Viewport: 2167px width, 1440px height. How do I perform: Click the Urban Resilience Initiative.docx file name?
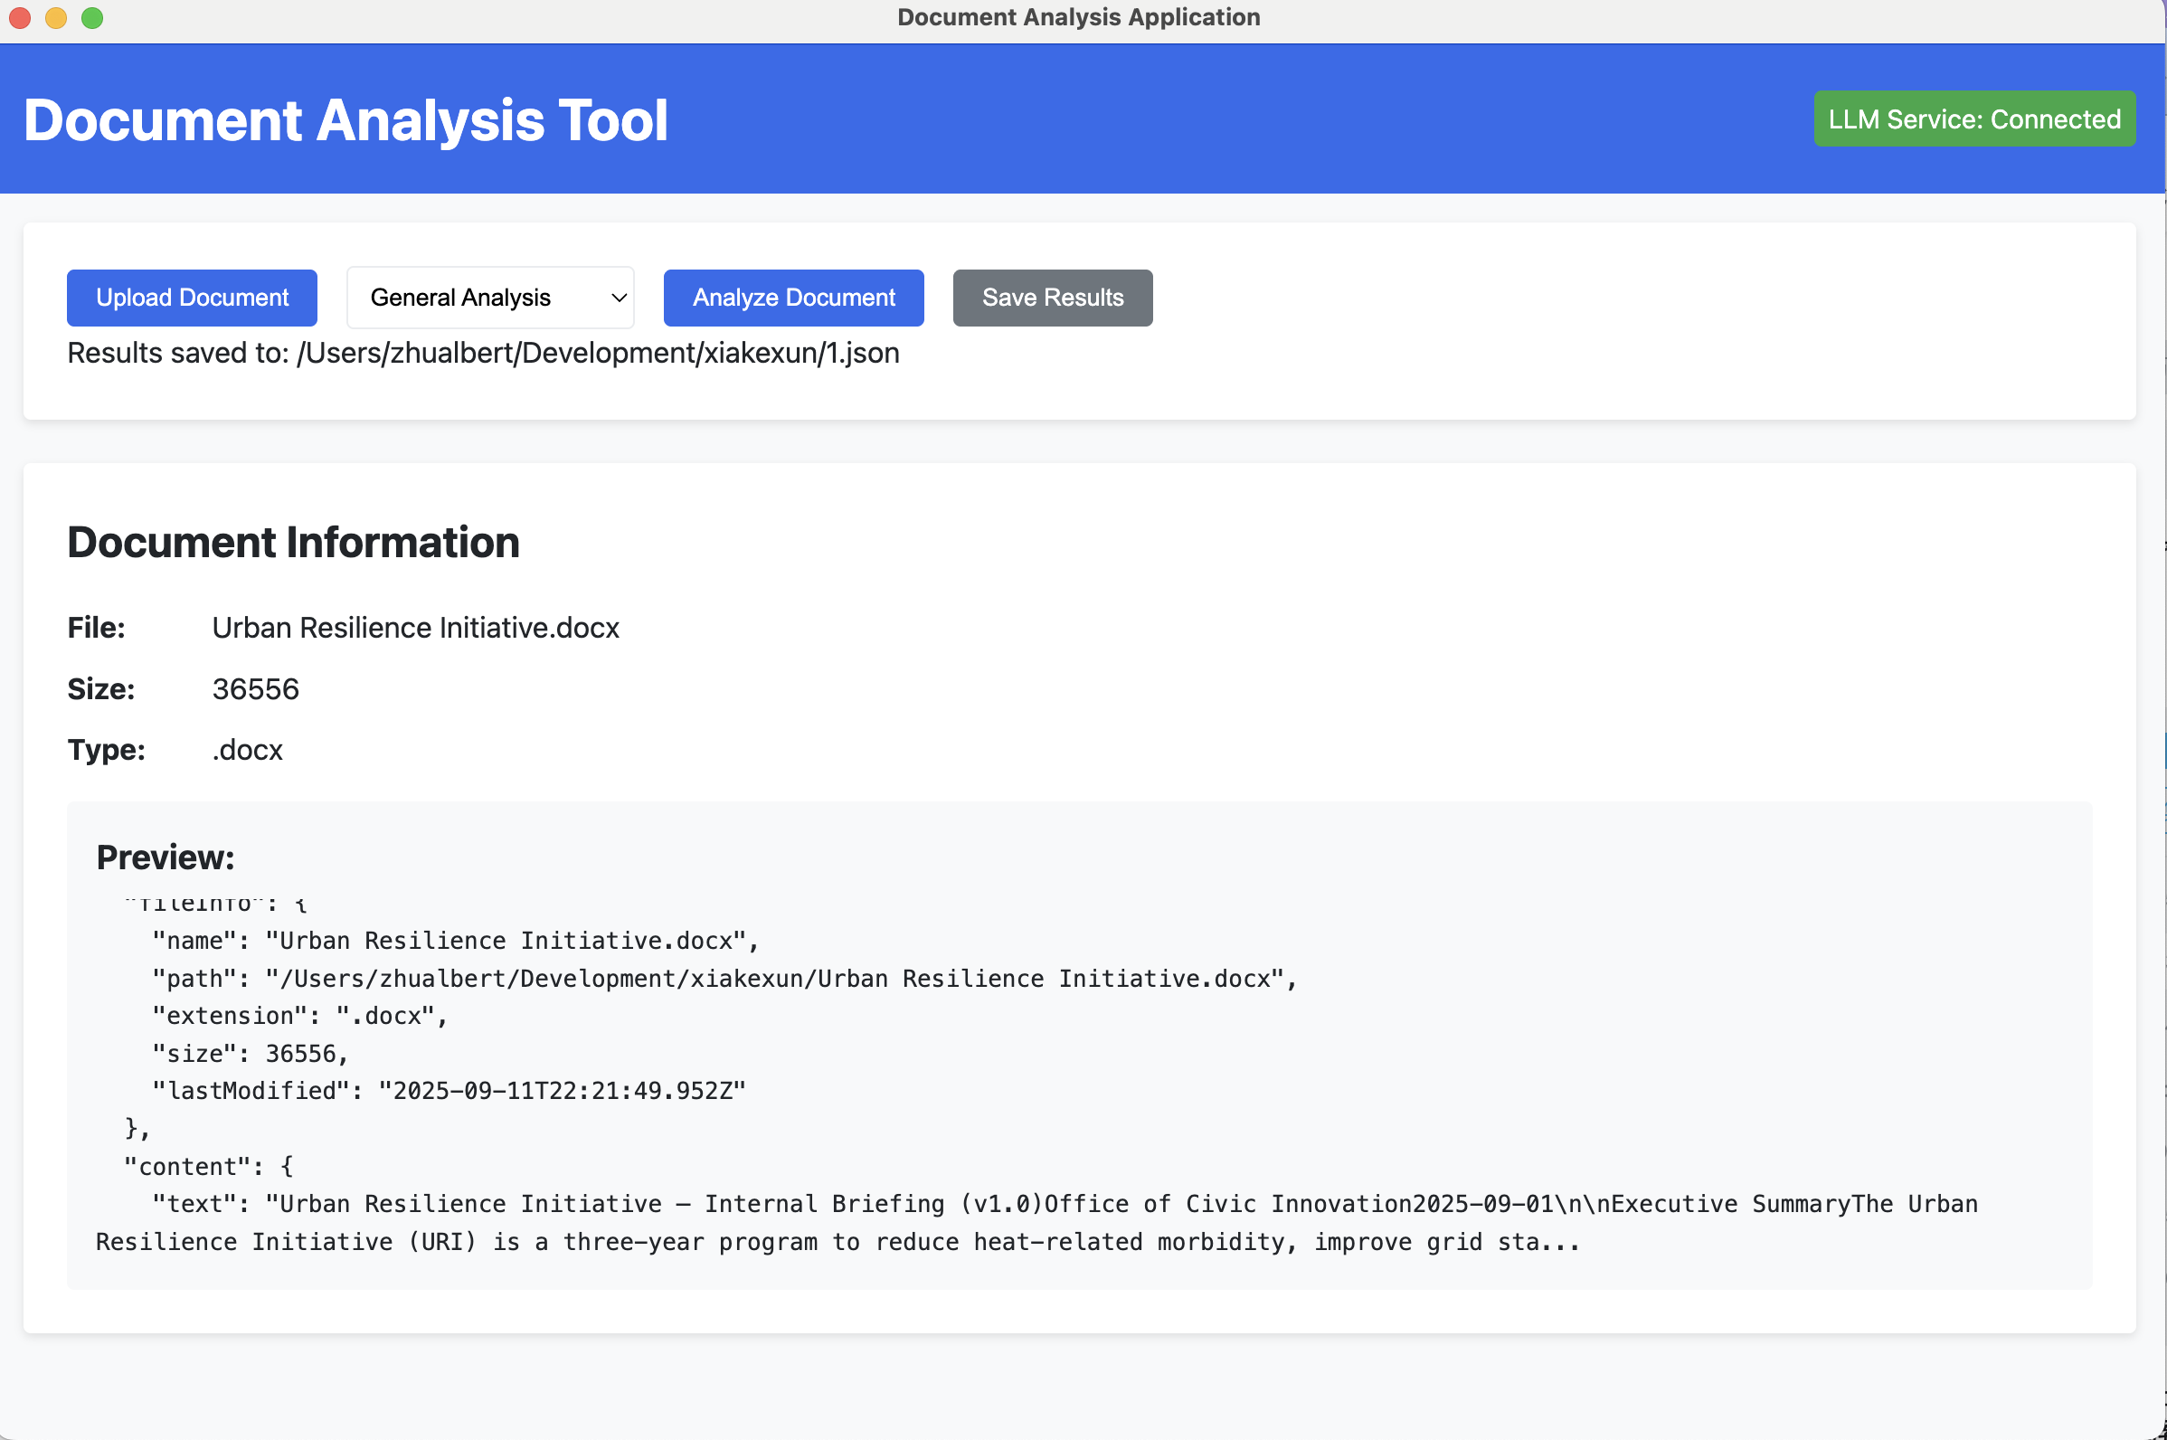coord(415,627)
